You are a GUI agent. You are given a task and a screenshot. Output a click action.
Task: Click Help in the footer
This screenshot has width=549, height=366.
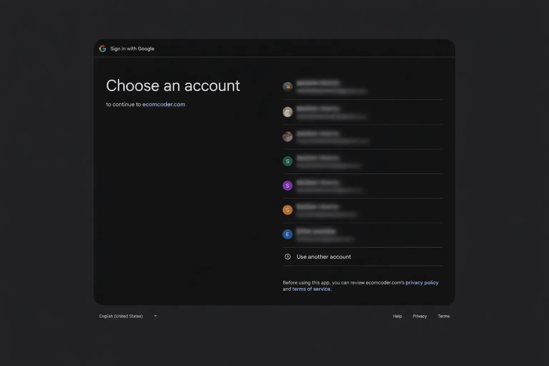point(397,316)
